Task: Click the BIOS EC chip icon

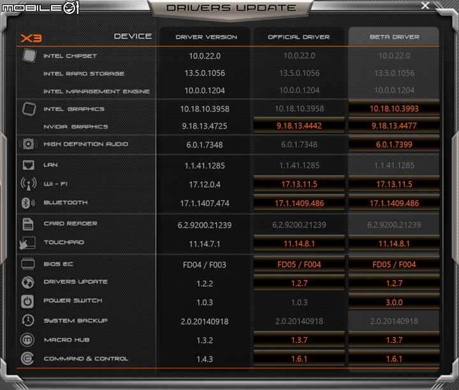Action: (x=28, y=264)
